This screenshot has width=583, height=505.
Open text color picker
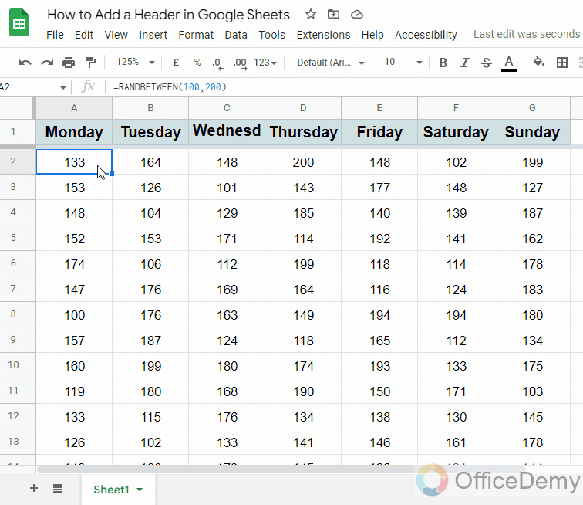click(509, 63)
